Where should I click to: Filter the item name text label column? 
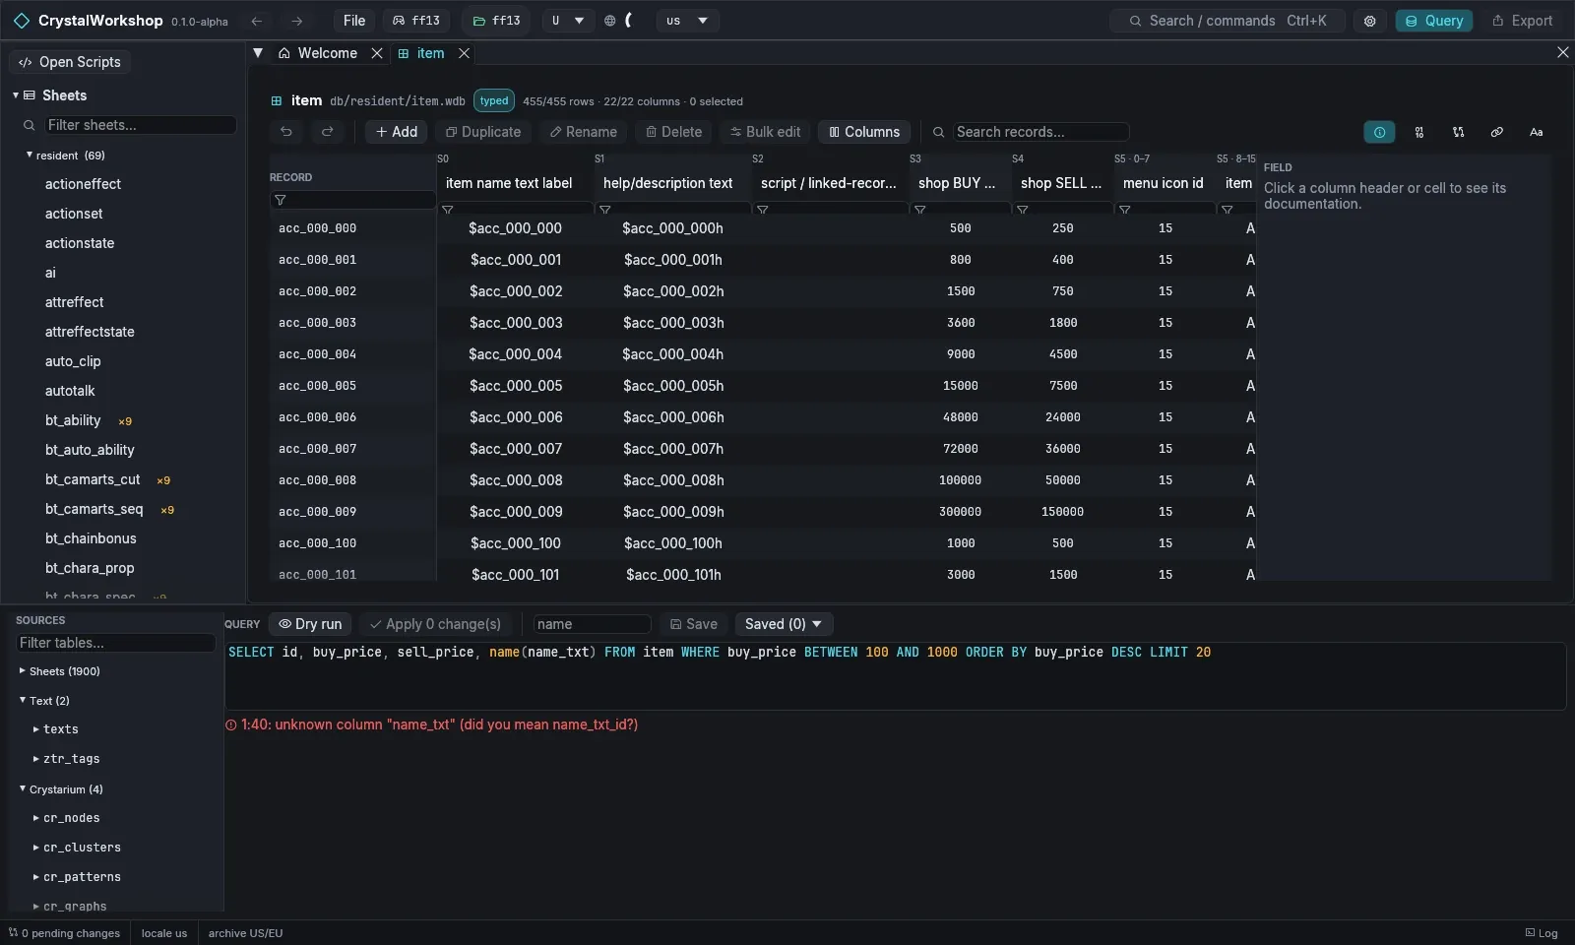[x=448, y=210]
